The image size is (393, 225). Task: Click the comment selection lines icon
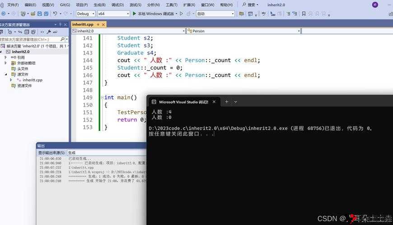pyautogui.click(x=289, y=14)
